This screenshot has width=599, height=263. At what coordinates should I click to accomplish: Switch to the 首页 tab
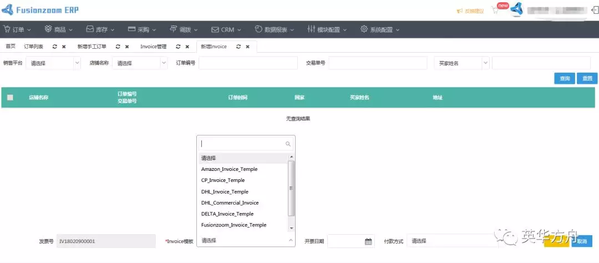(11, 47)
